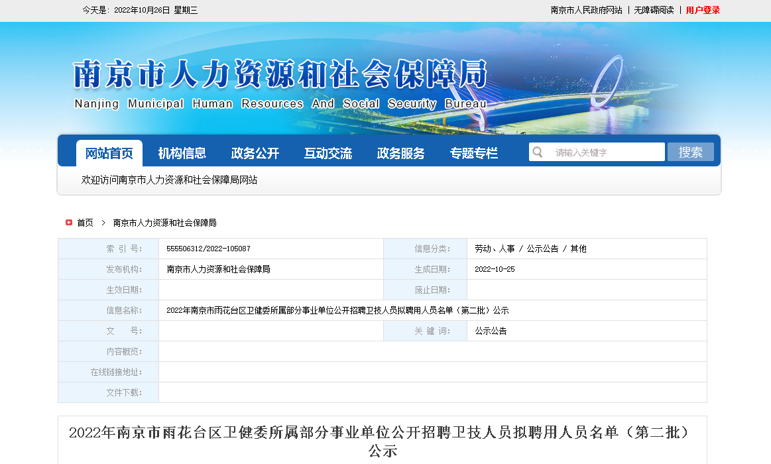The image size is (771, 464).
Task: Click the 南京市人力资源和社会保障局 breadcrumb link
Action: coord(164,223)
